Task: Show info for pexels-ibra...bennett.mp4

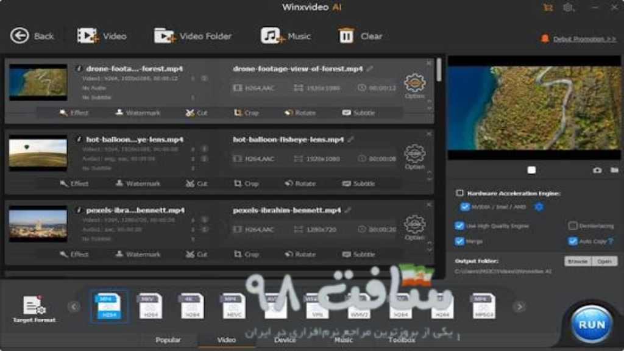Action: (79, 210)
